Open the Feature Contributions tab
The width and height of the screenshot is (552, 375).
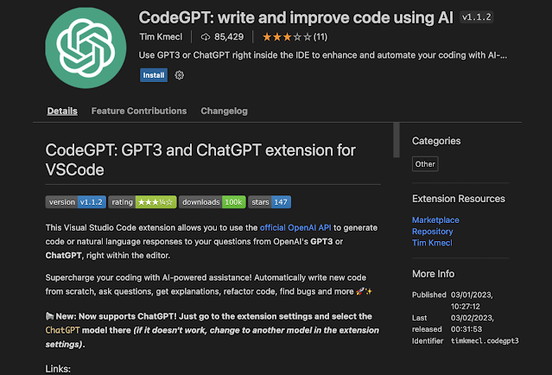(x=139, y=111)
